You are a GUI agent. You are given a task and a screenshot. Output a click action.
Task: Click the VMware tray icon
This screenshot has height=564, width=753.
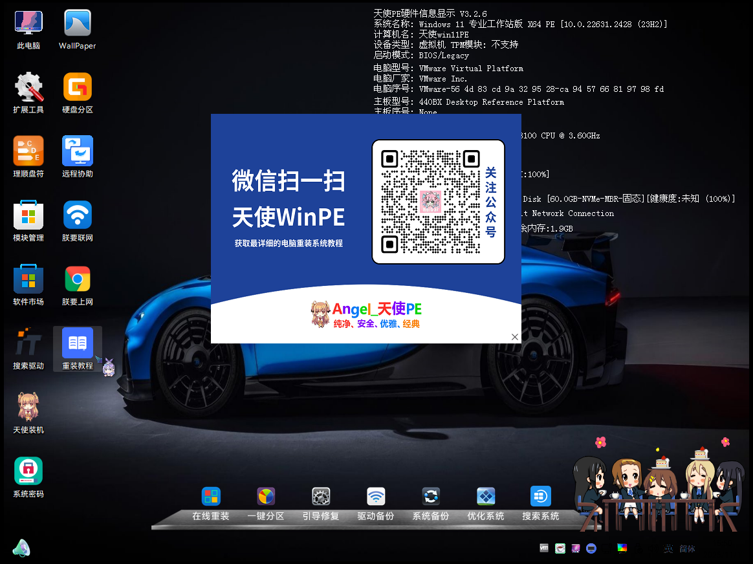tap(544, 548)
